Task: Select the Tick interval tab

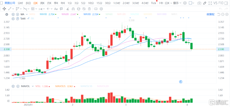Action: coord(153,3)
